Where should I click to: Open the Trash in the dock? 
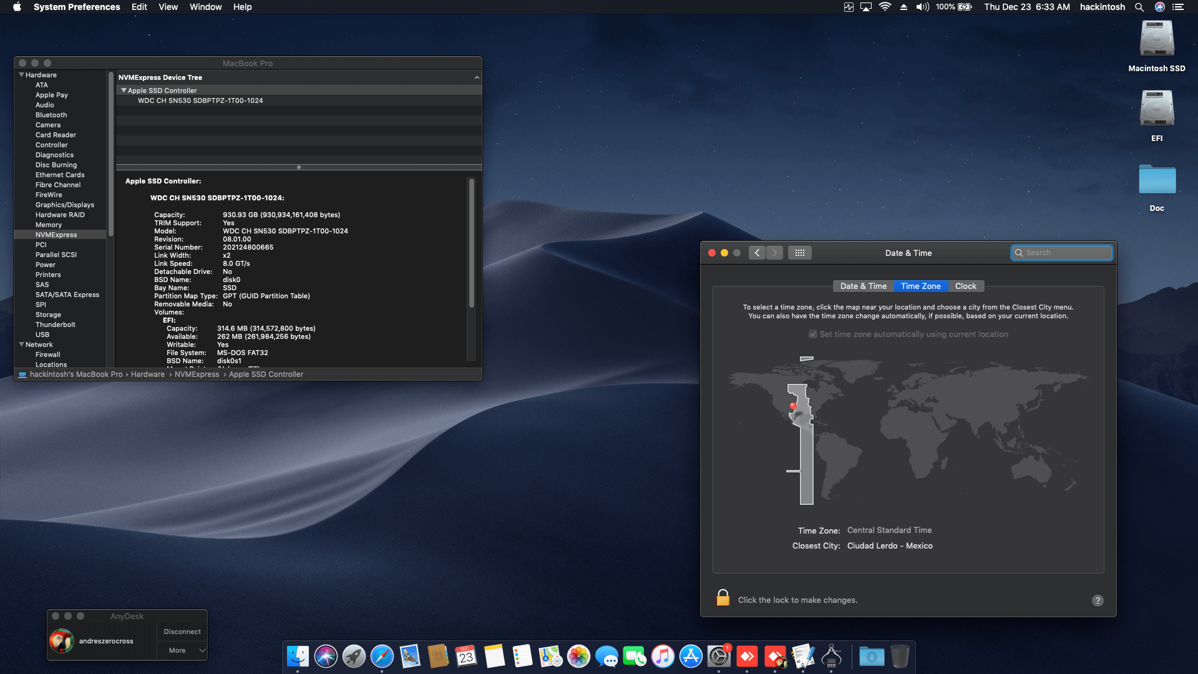point(900,657)
